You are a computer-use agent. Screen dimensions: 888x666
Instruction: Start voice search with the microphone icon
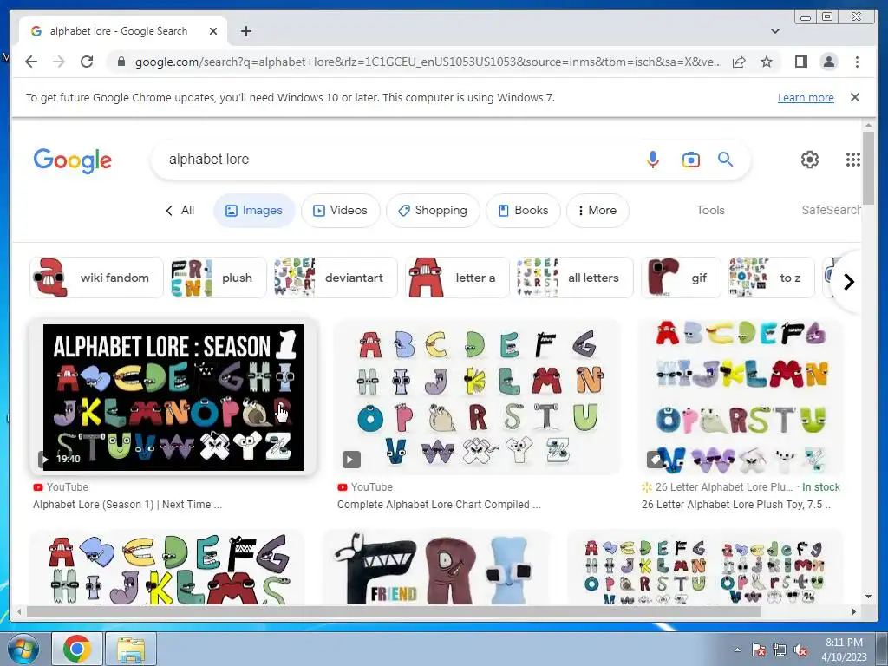pyautogui.click(x=652, y=160)
